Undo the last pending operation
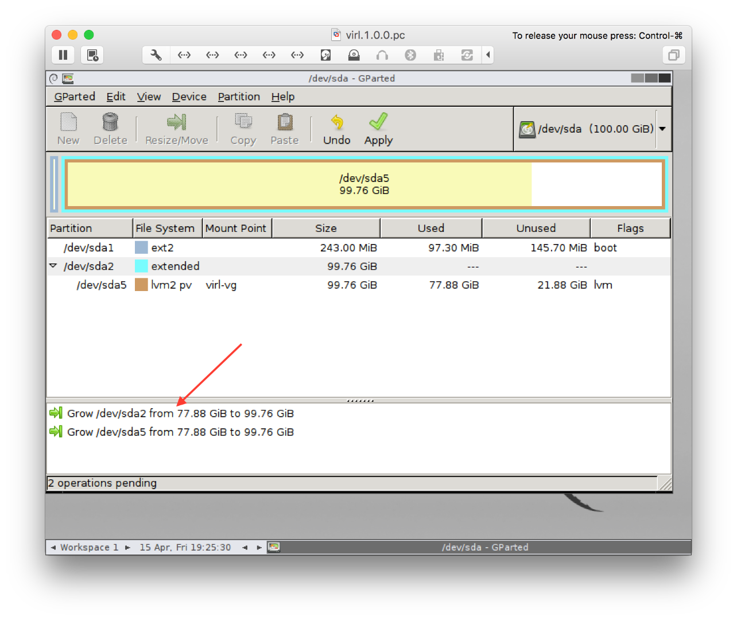Screen dimensions: 737x620 pyautogui.click(x=336, y=129)
